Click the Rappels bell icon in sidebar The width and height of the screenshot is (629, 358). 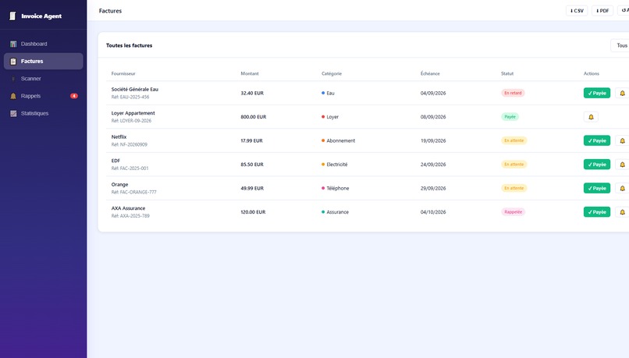13,96
